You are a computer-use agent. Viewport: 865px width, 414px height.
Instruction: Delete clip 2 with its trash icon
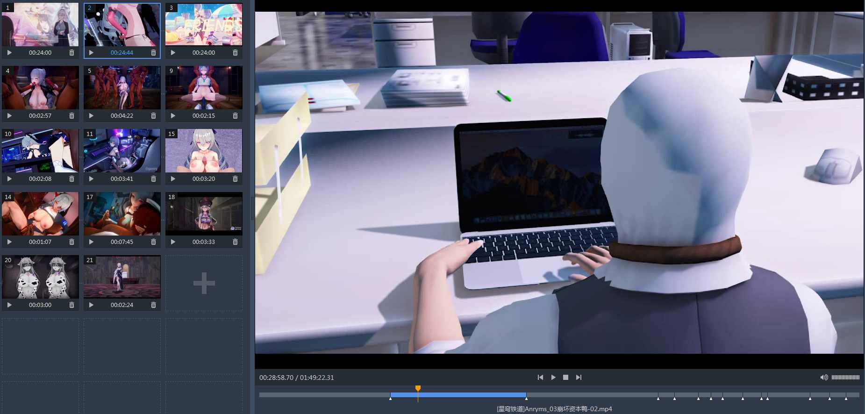(153, 53)
